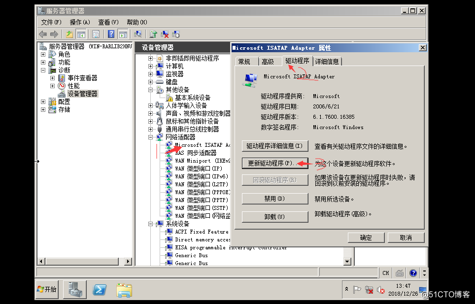Click the blue question mark Help toolbar icon
Screen dimensions: 475x304
(x=111, y=34)
